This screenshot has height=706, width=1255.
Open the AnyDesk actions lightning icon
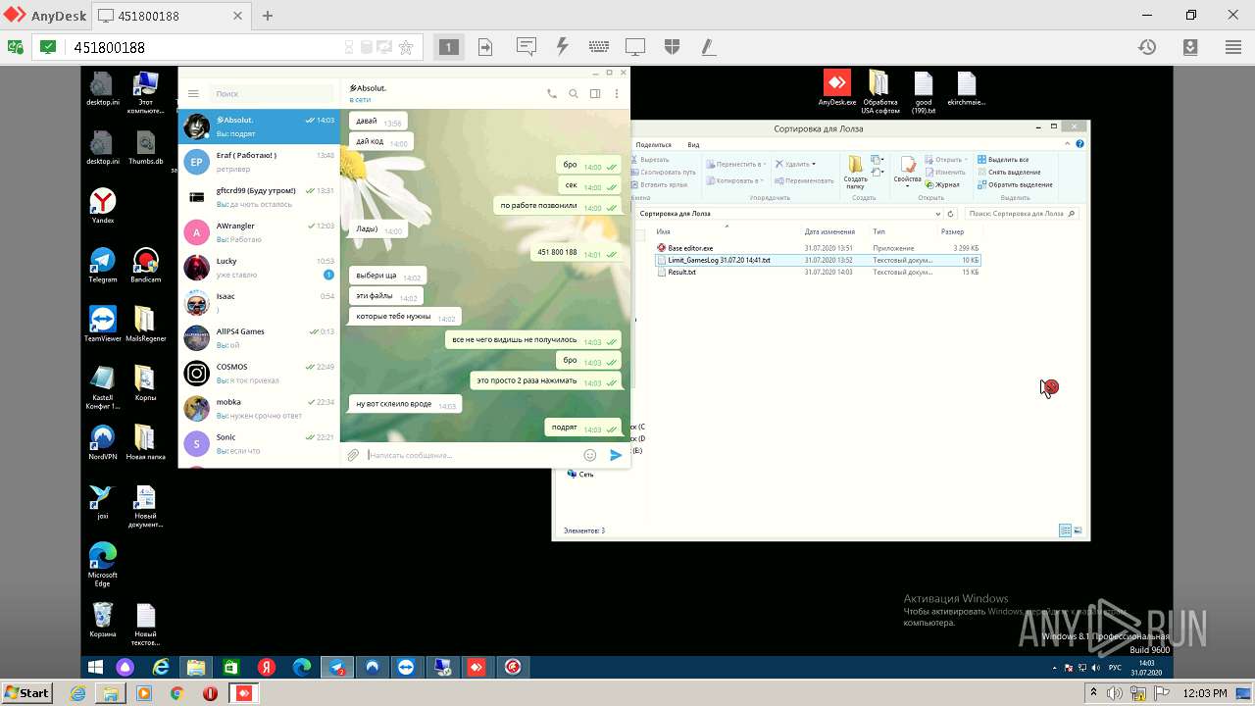pyautogui.click(x=562, y=47)
